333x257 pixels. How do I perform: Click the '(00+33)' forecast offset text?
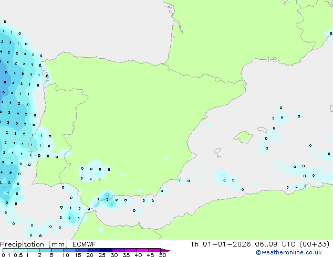point(314,244)
